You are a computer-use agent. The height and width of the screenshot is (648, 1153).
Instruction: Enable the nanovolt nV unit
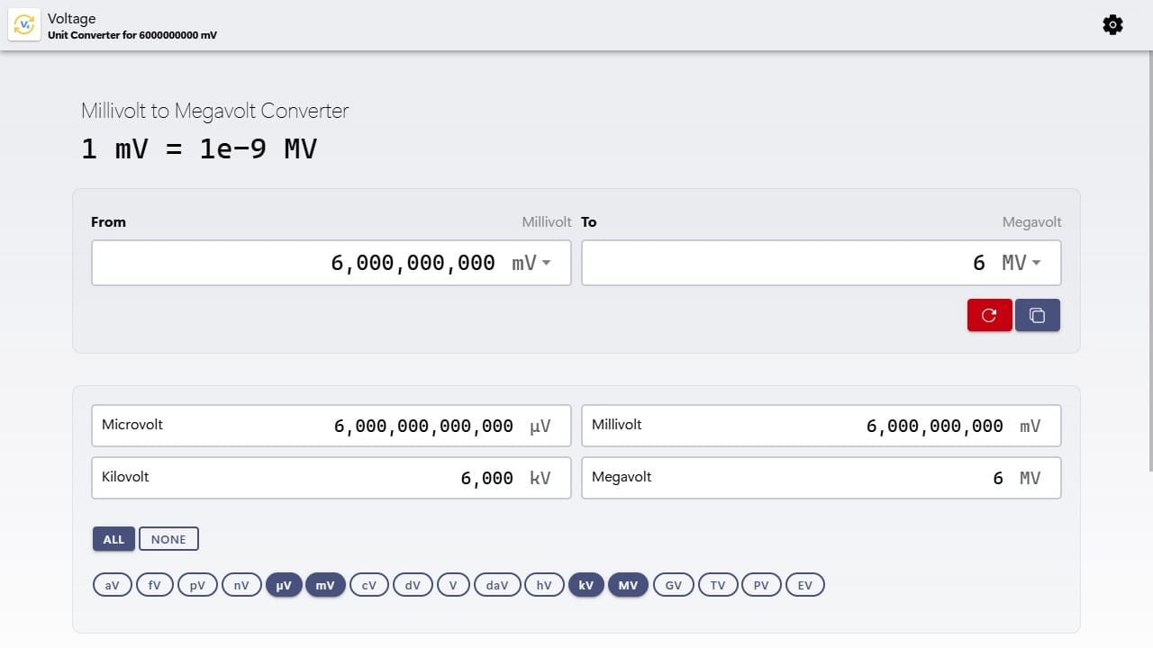point(241,584)
